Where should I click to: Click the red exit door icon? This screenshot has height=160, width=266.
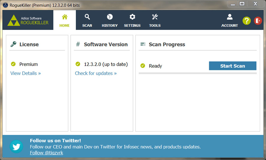tap(258, 21)
